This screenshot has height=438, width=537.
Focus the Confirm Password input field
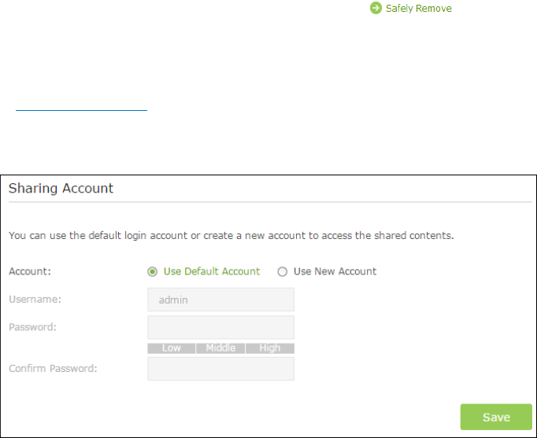(220, 369)
